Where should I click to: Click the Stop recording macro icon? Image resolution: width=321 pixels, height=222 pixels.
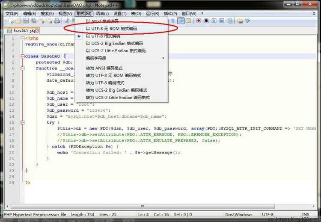206,21
